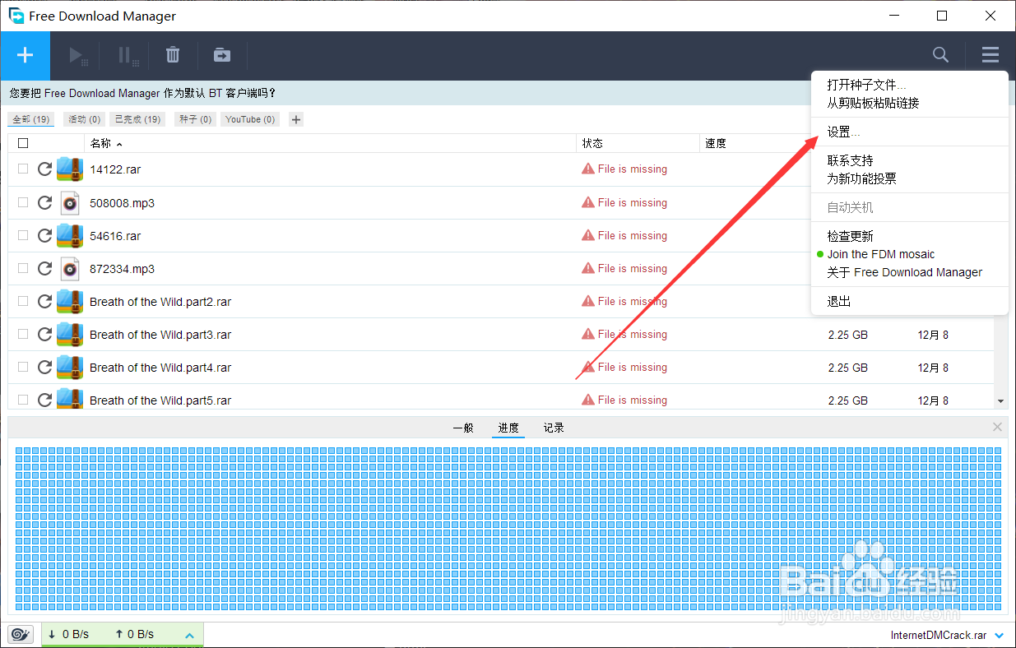Choose 退出 to quit the app
1016x648 pixels.
pos(839,301)
